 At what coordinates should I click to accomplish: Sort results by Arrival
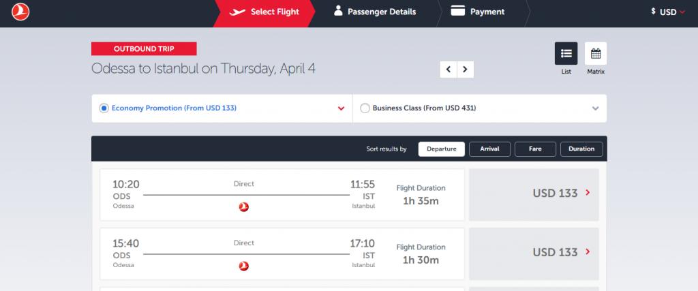click(x=489, y=149)
